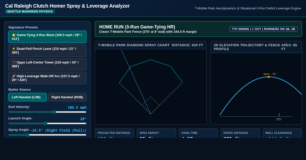Screen dimensions: 306x160
Task: Switch batter stance to Left-Handed (LHB)
Action: click(28, 97)
